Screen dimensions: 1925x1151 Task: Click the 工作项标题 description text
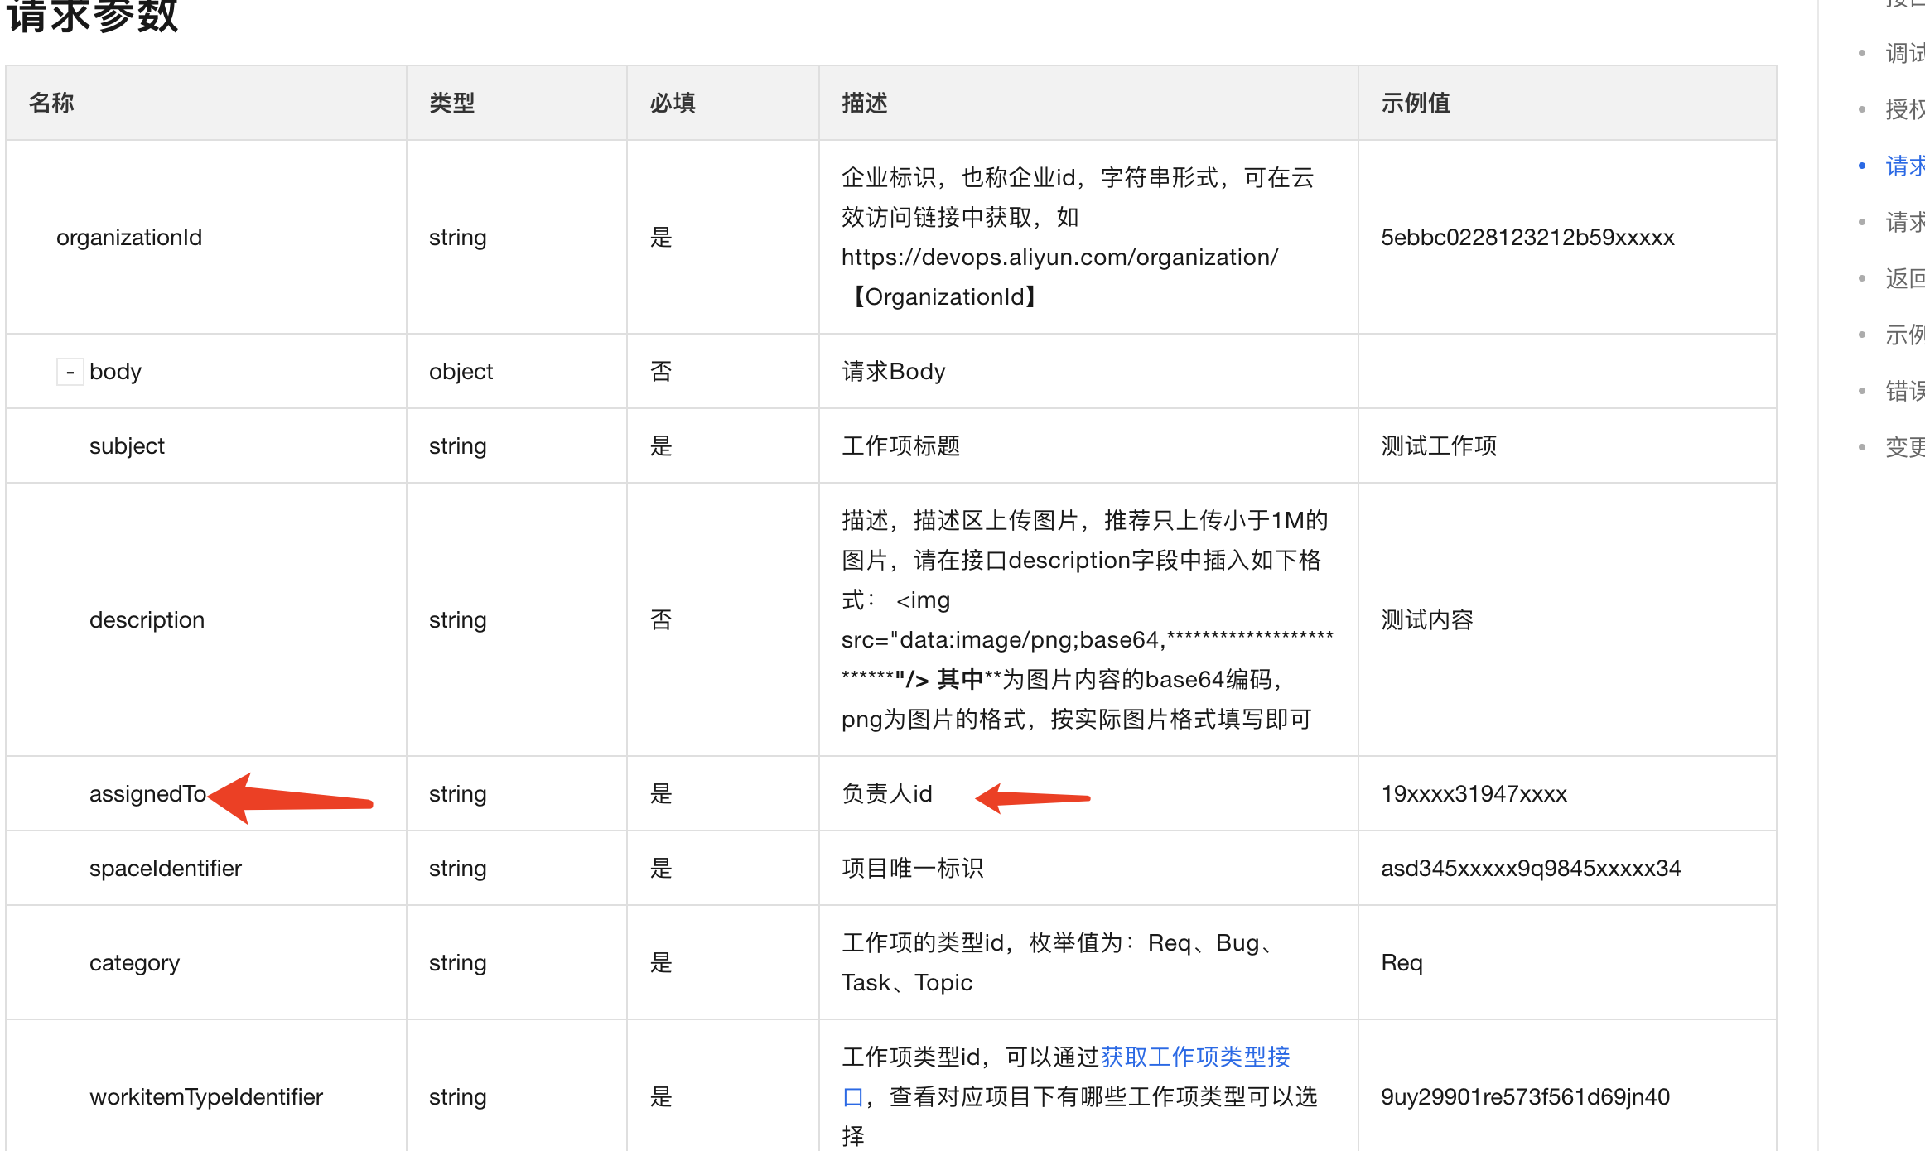[901, 446]
